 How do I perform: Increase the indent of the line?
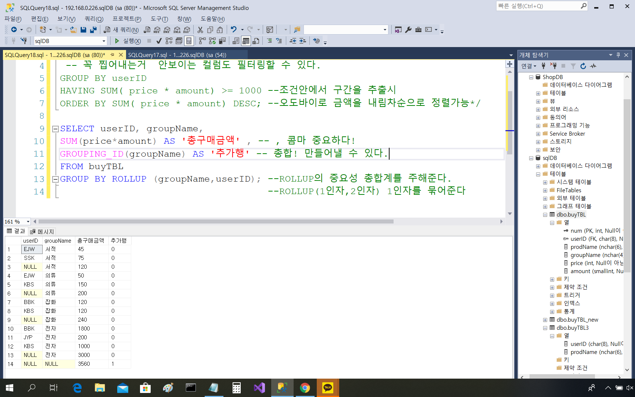pos(302,41)
